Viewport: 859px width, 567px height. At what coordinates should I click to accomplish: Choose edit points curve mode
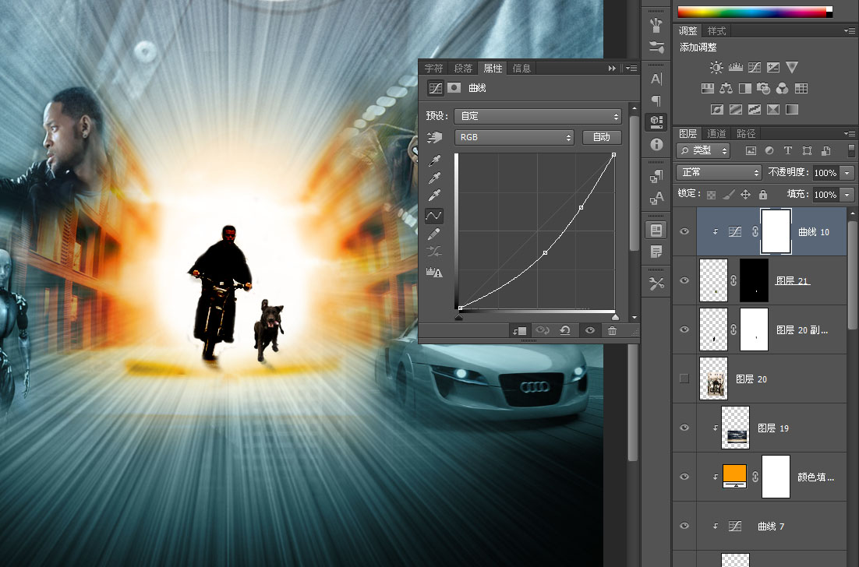point(434,216)
